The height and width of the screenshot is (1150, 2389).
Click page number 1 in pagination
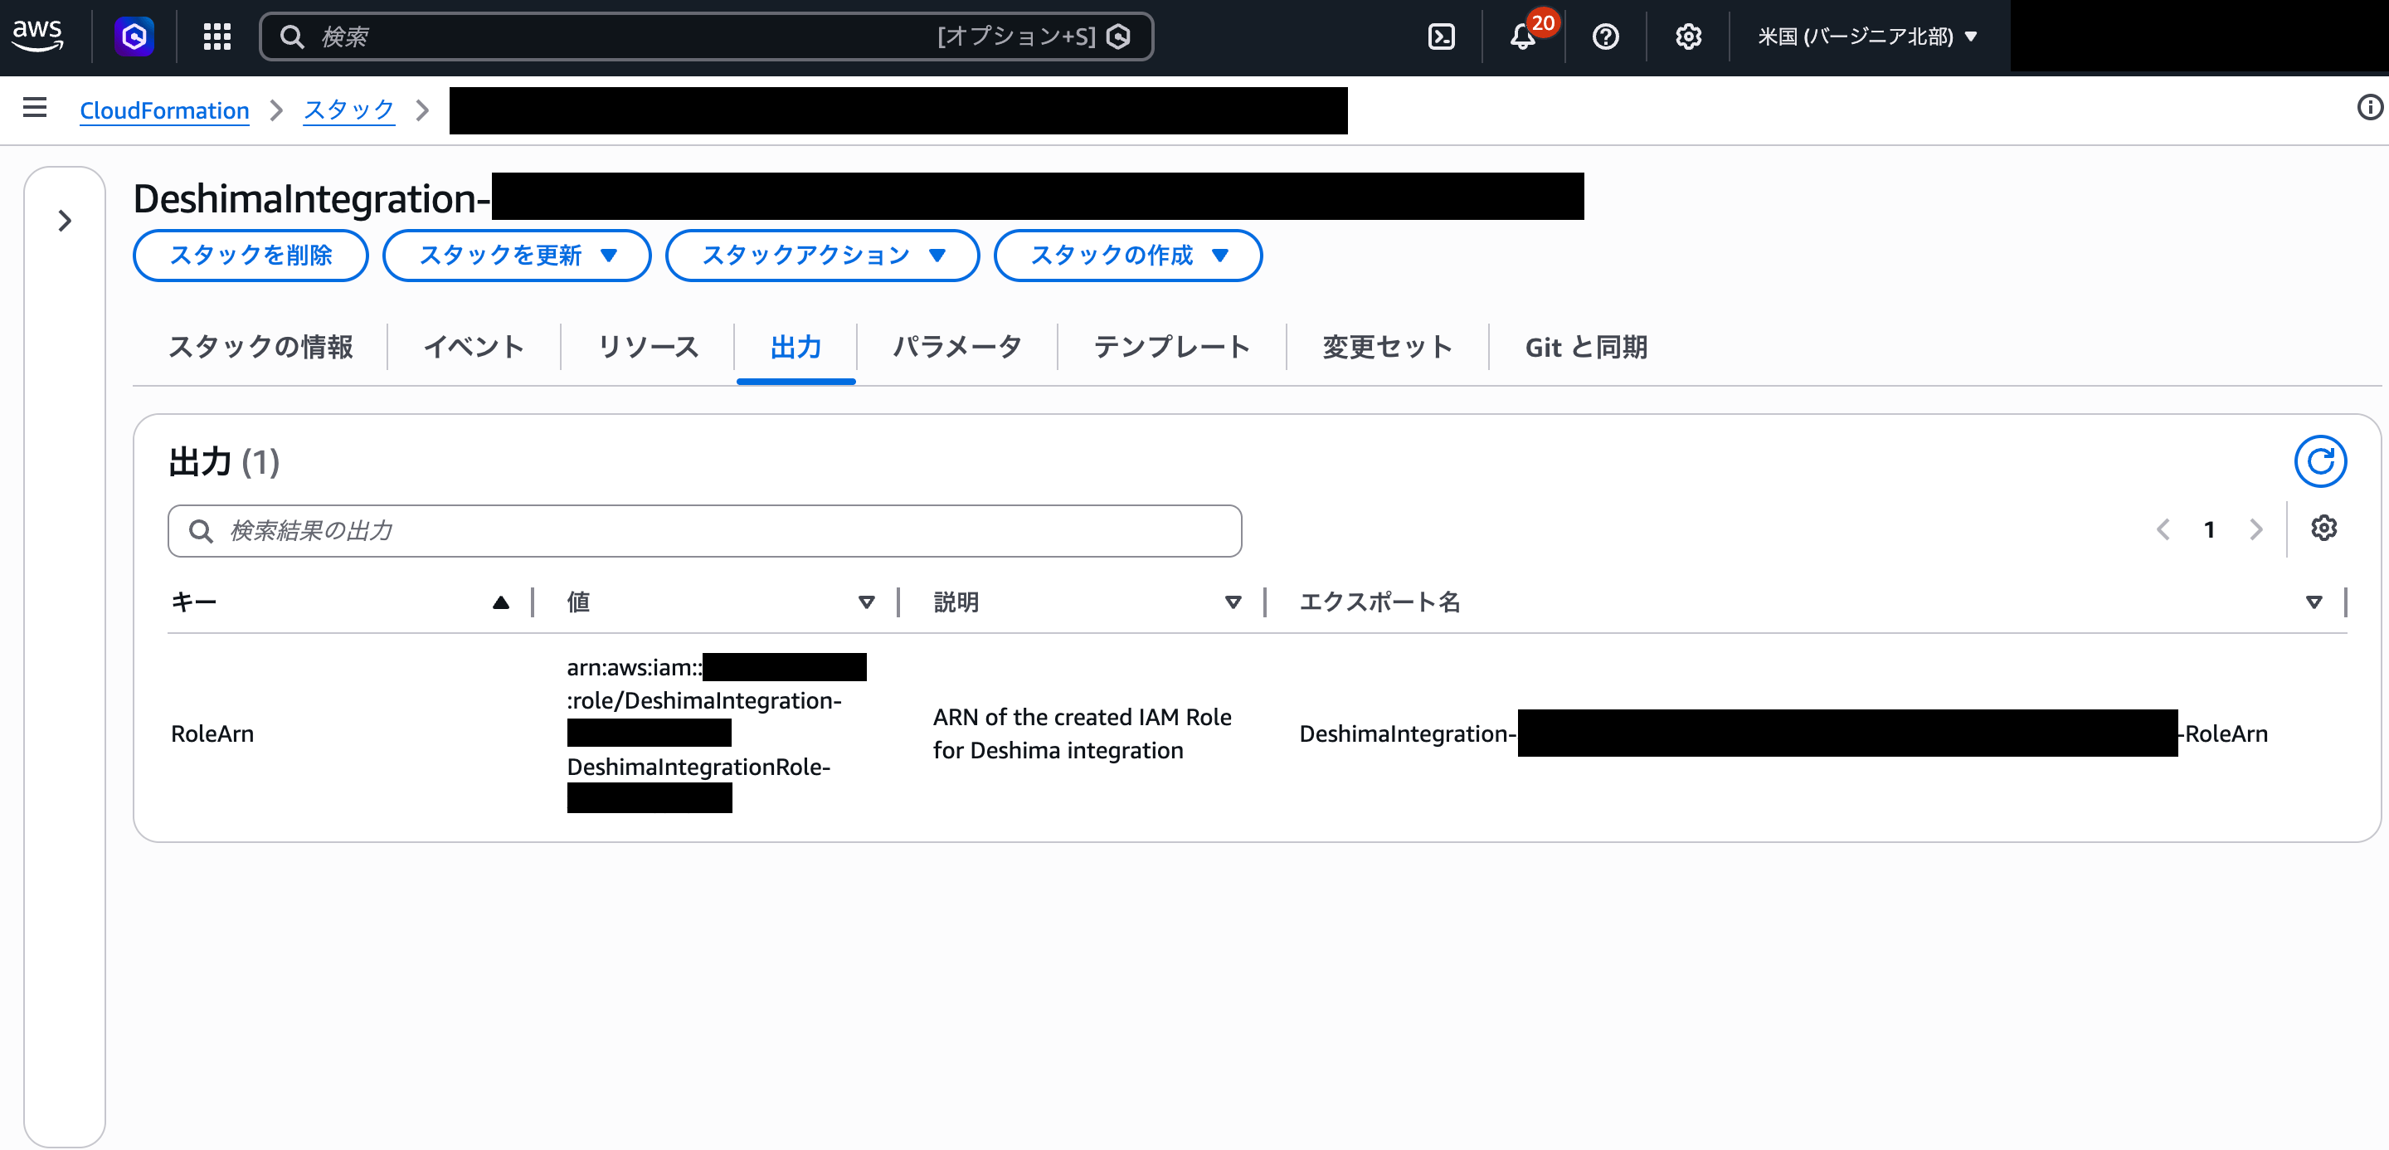pos(2210,529)
